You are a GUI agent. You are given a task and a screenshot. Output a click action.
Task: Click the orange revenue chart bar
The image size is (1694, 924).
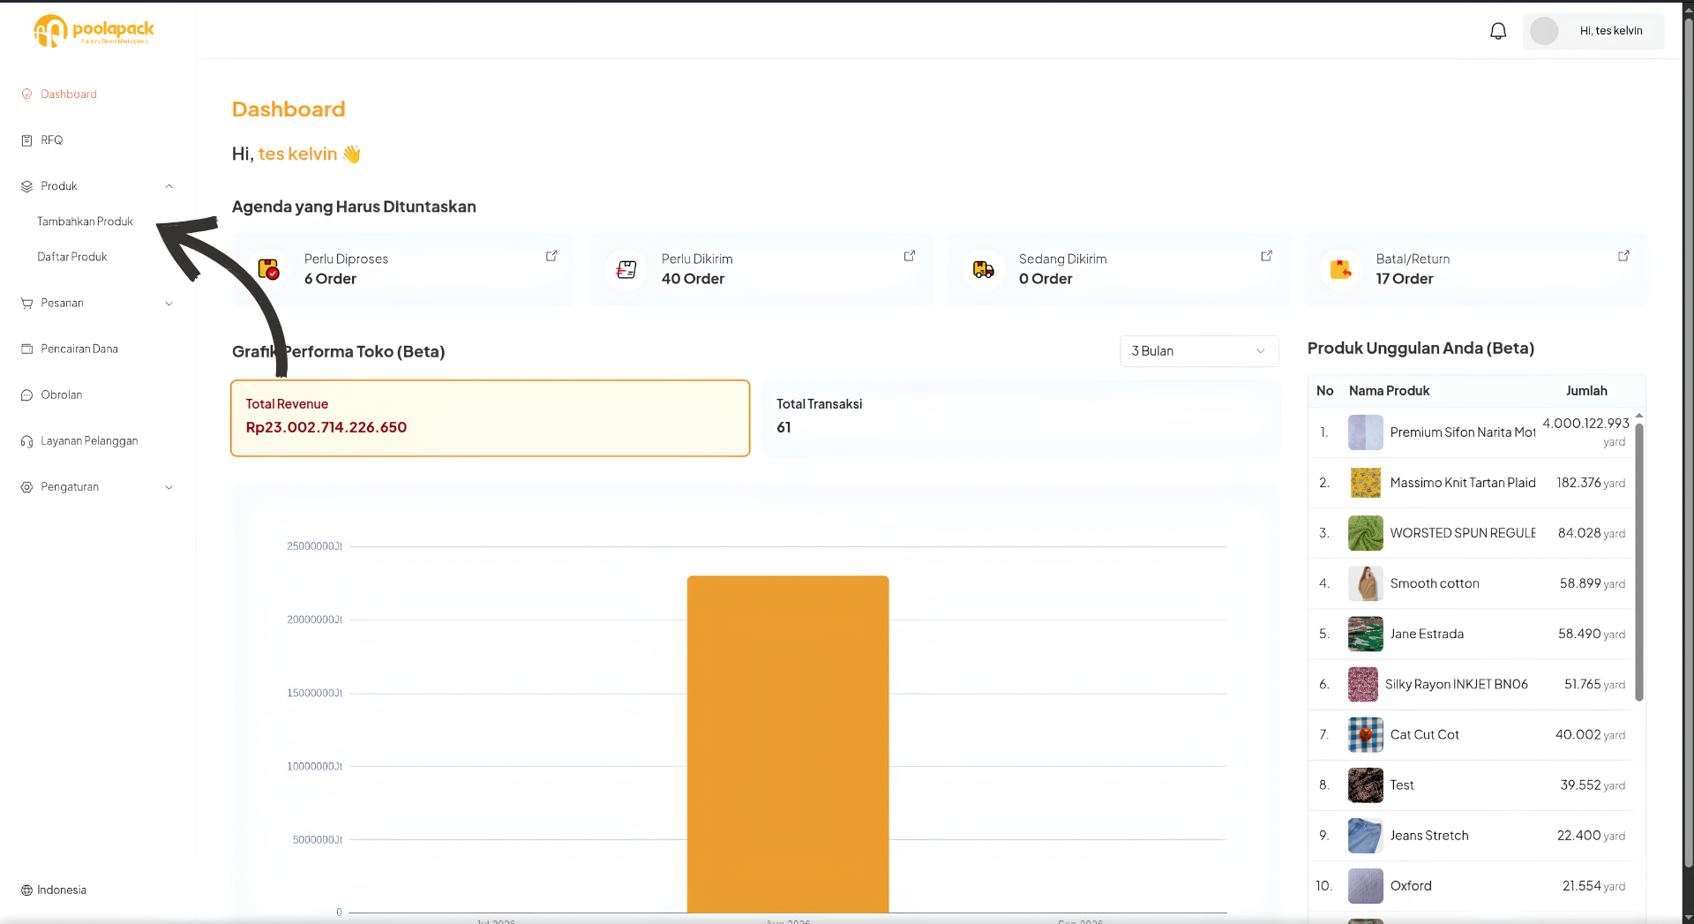coord(788,744)
